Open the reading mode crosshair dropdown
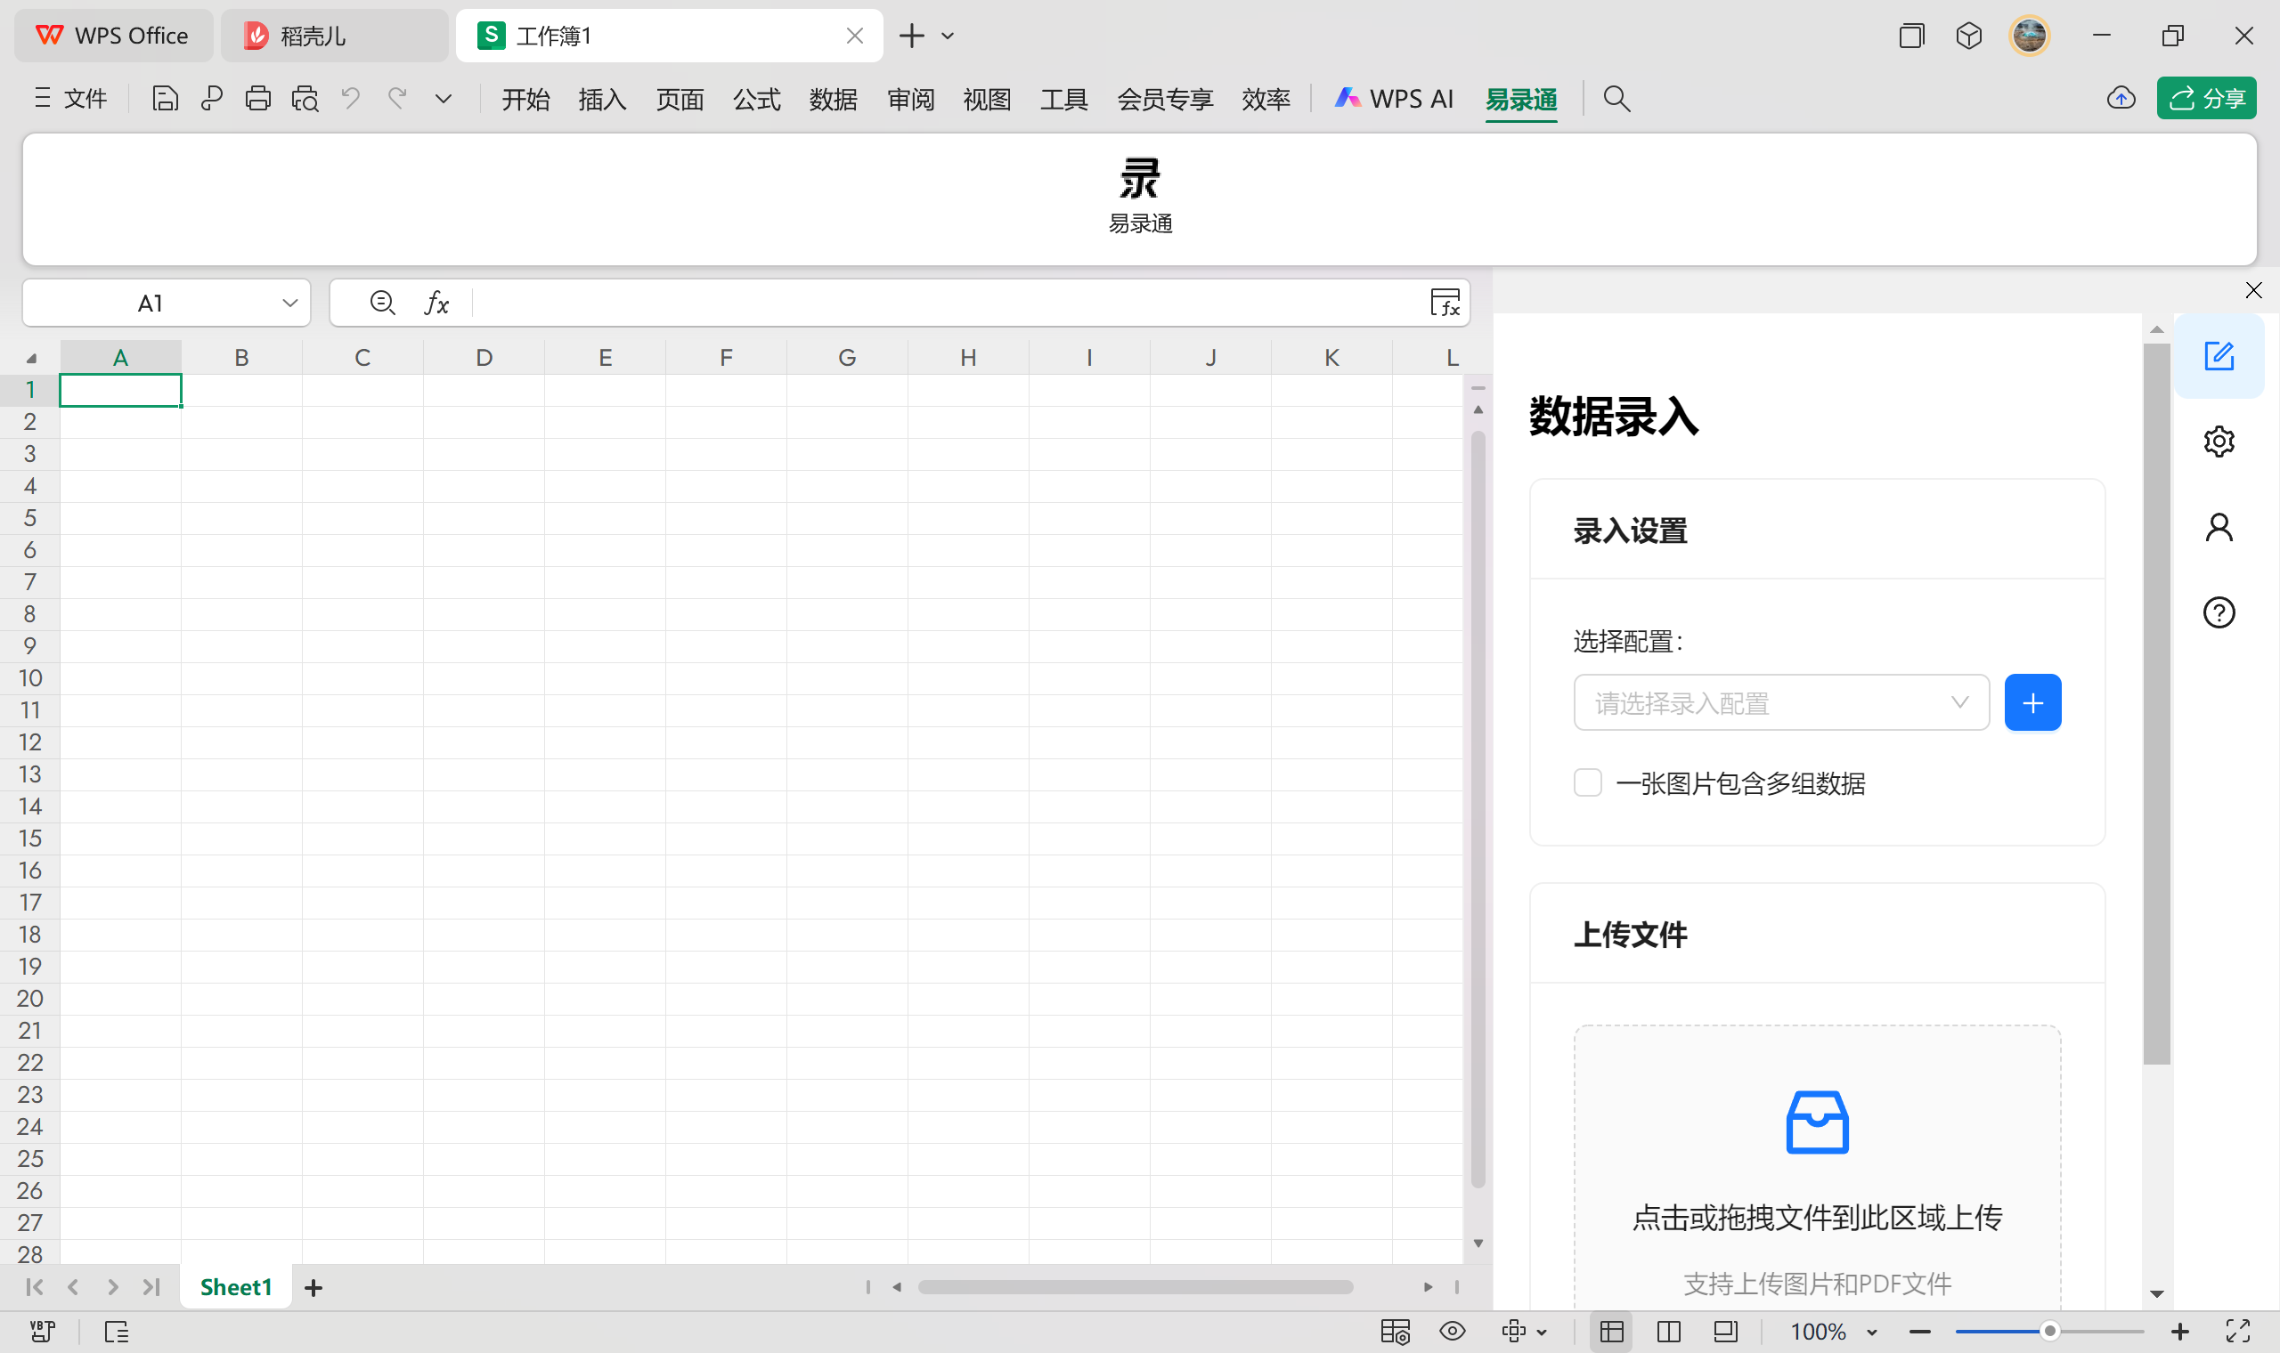 click(x=1523, y=1332)
